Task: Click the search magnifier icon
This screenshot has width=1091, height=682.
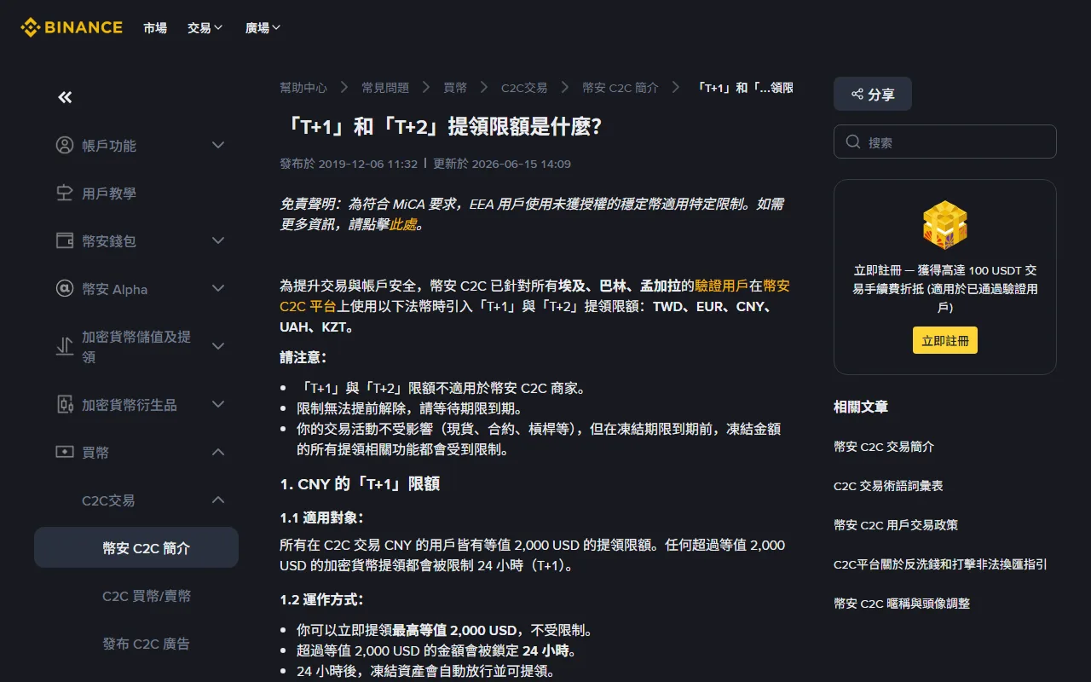Action: pos(852,142)
